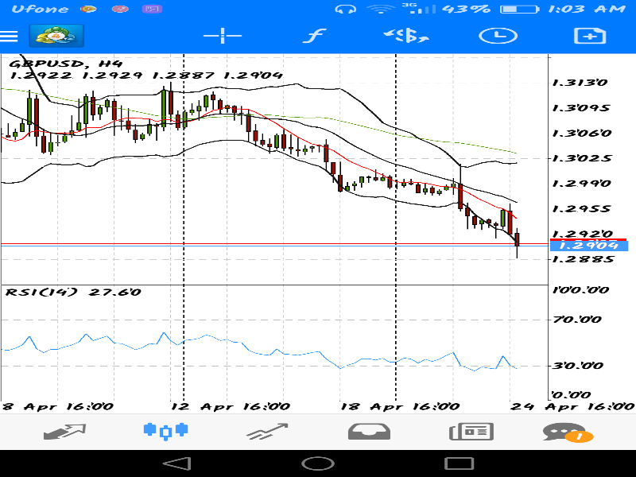
Task: Switch to the Chart tab
Action: click(x=165, y=431)
